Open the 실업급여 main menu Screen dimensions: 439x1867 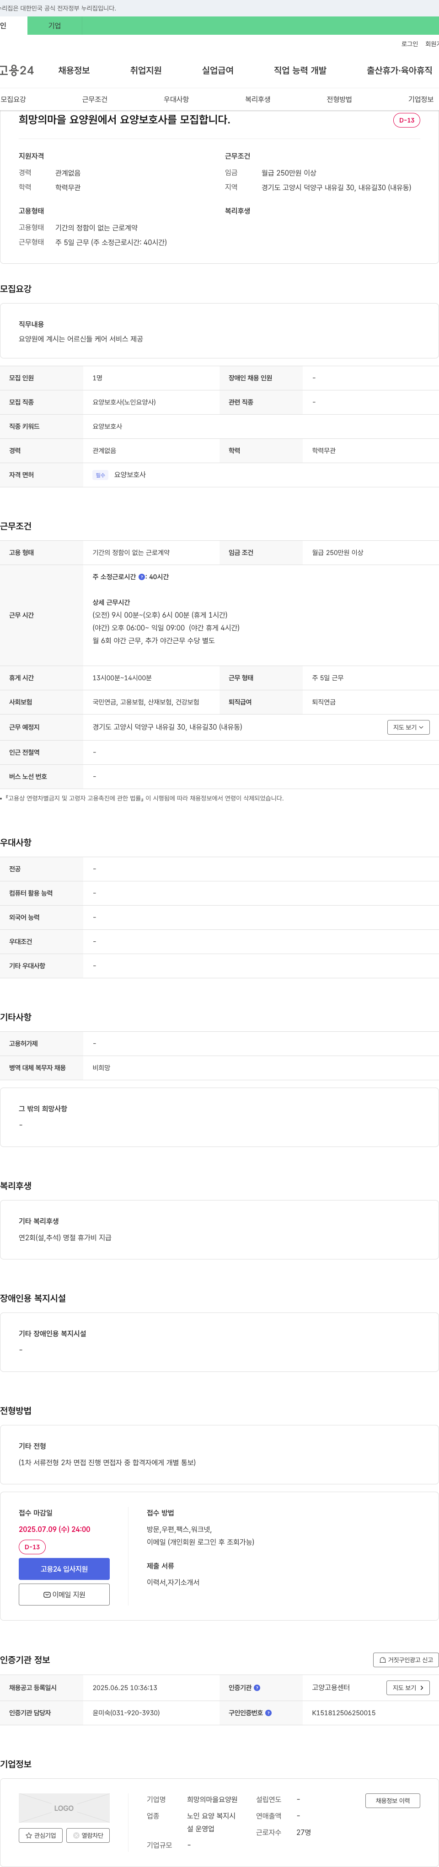click(x=217, y=70)
